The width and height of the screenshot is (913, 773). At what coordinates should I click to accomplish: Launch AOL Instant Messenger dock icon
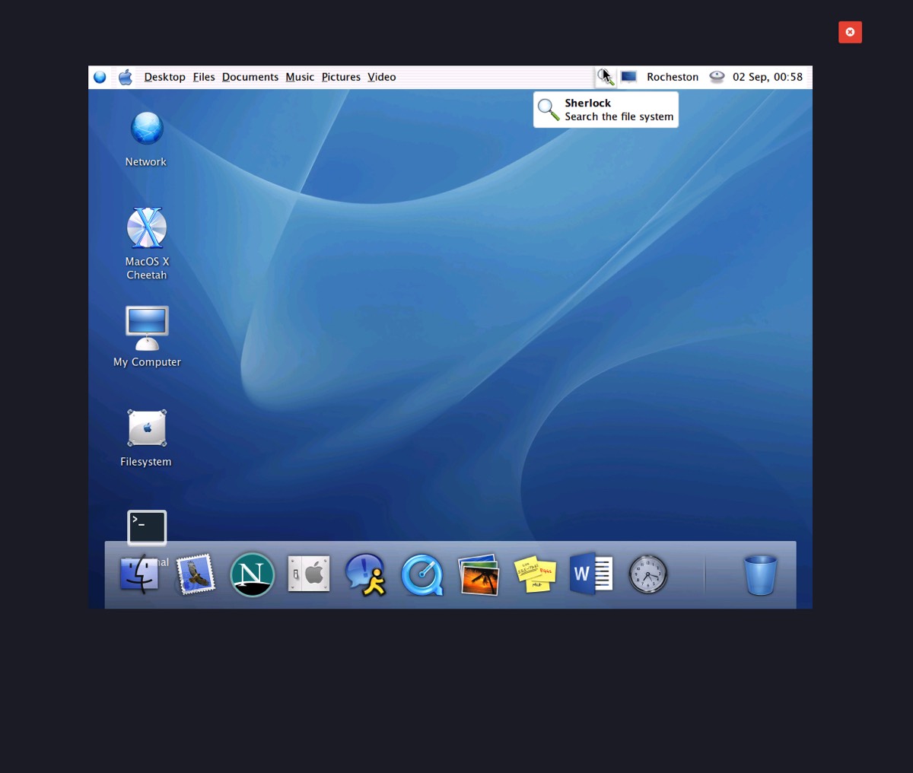tap(365, 574)
